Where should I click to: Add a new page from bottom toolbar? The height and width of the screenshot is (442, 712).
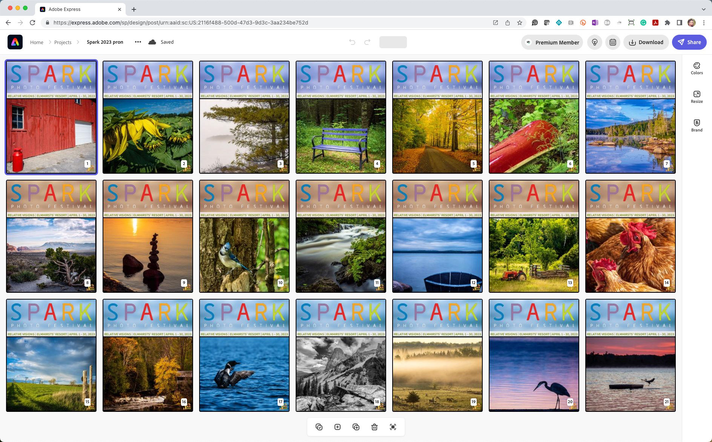click(x=338, y=427)
